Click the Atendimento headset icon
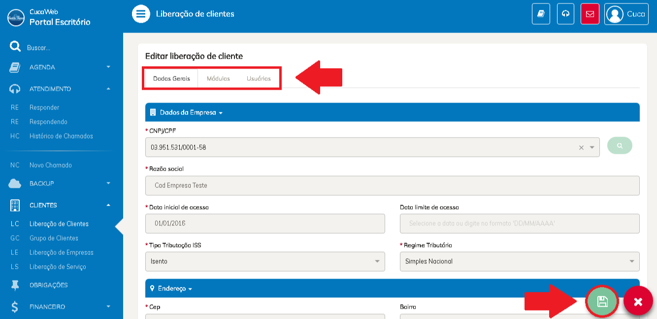Image resolution: width=657 pixels, height=319 pixels. 15,89
